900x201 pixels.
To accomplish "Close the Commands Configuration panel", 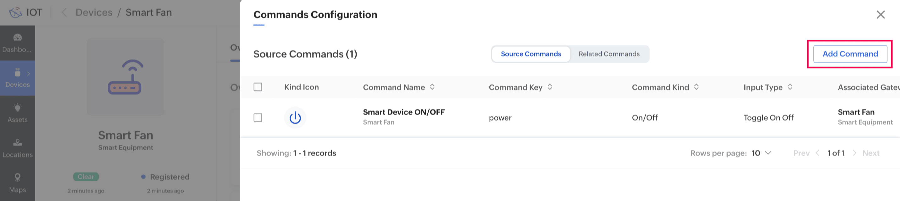I will (x=881, y=15).
